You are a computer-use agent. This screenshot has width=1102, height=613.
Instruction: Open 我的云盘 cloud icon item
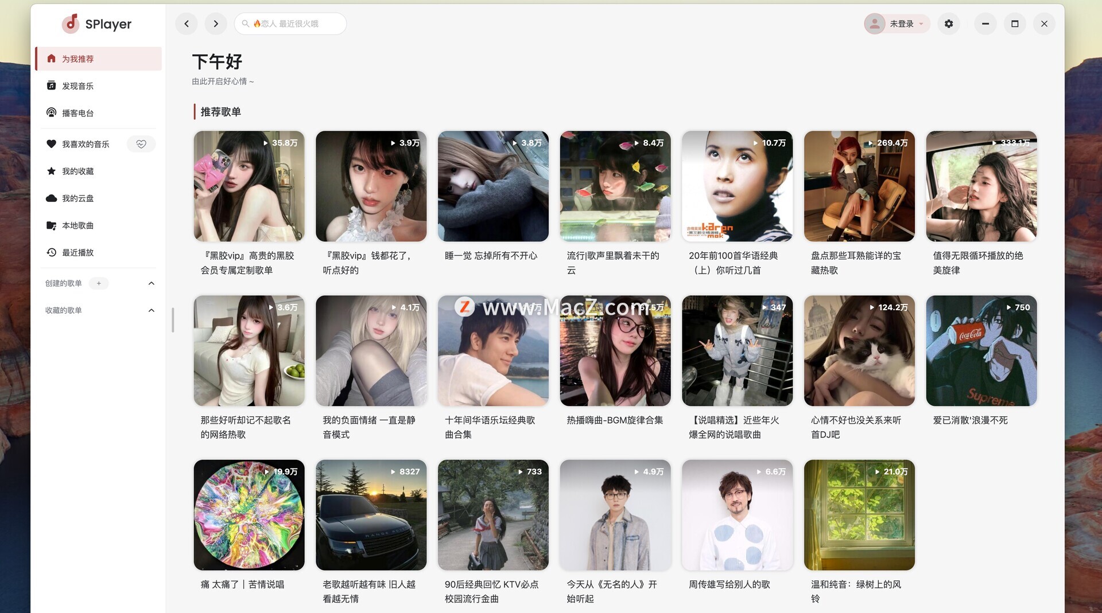77,198
